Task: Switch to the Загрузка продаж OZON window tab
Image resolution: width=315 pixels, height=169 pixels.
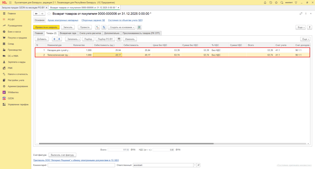Action: coord(23,8)
